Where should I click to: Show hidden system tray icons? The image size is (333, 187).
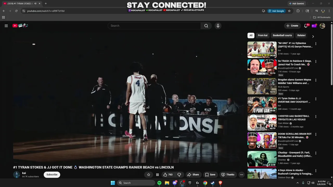pyautogui.click(x=298, y=183)
